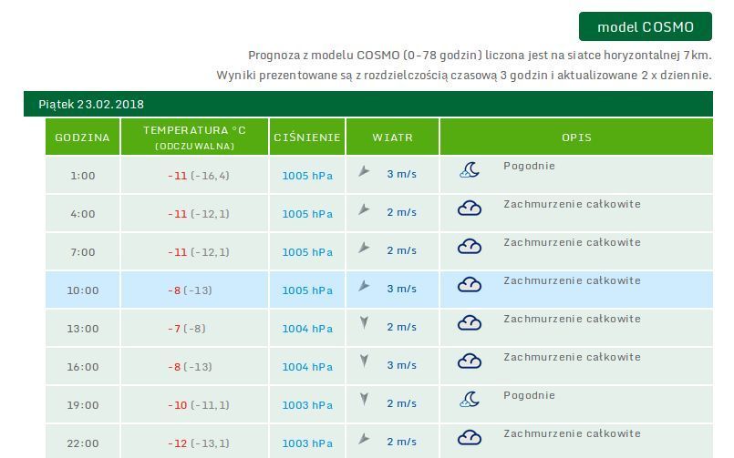The image size is (734, 458).
Task: Select the 7:00 hour cell
Action: point(82,252)
